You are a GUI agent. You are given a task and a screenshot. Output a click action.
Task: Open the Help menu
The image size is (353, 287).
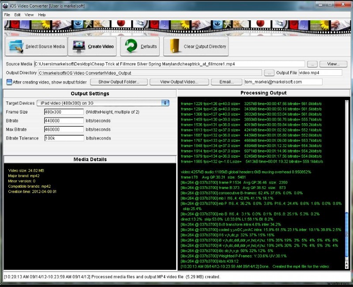pyautogui.click(x=42, y=15)
